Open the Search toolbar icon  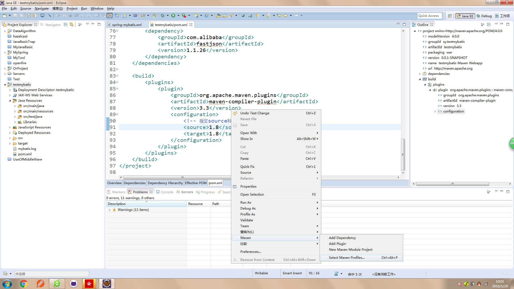point(231,16)
